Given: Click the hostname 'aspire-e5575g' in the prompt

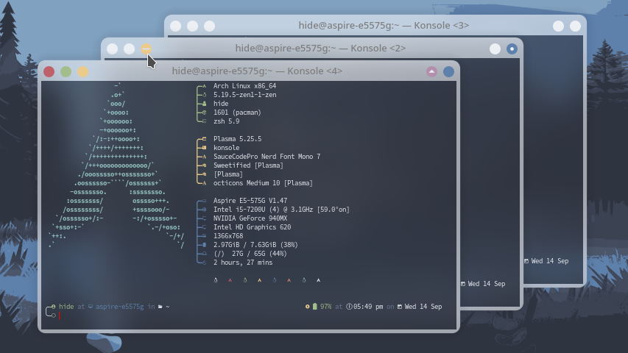Looking at the screenshot, I should [x=120, y=307].
